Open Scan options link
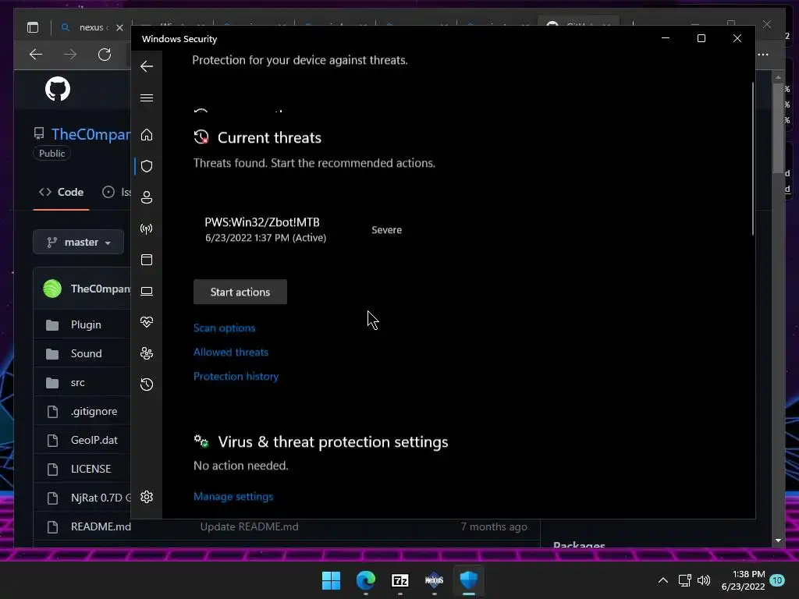 (x=224, y=328)
